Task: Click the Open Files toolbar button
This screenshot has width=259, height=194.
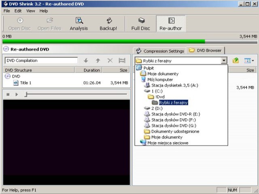Action: (49, 24)
